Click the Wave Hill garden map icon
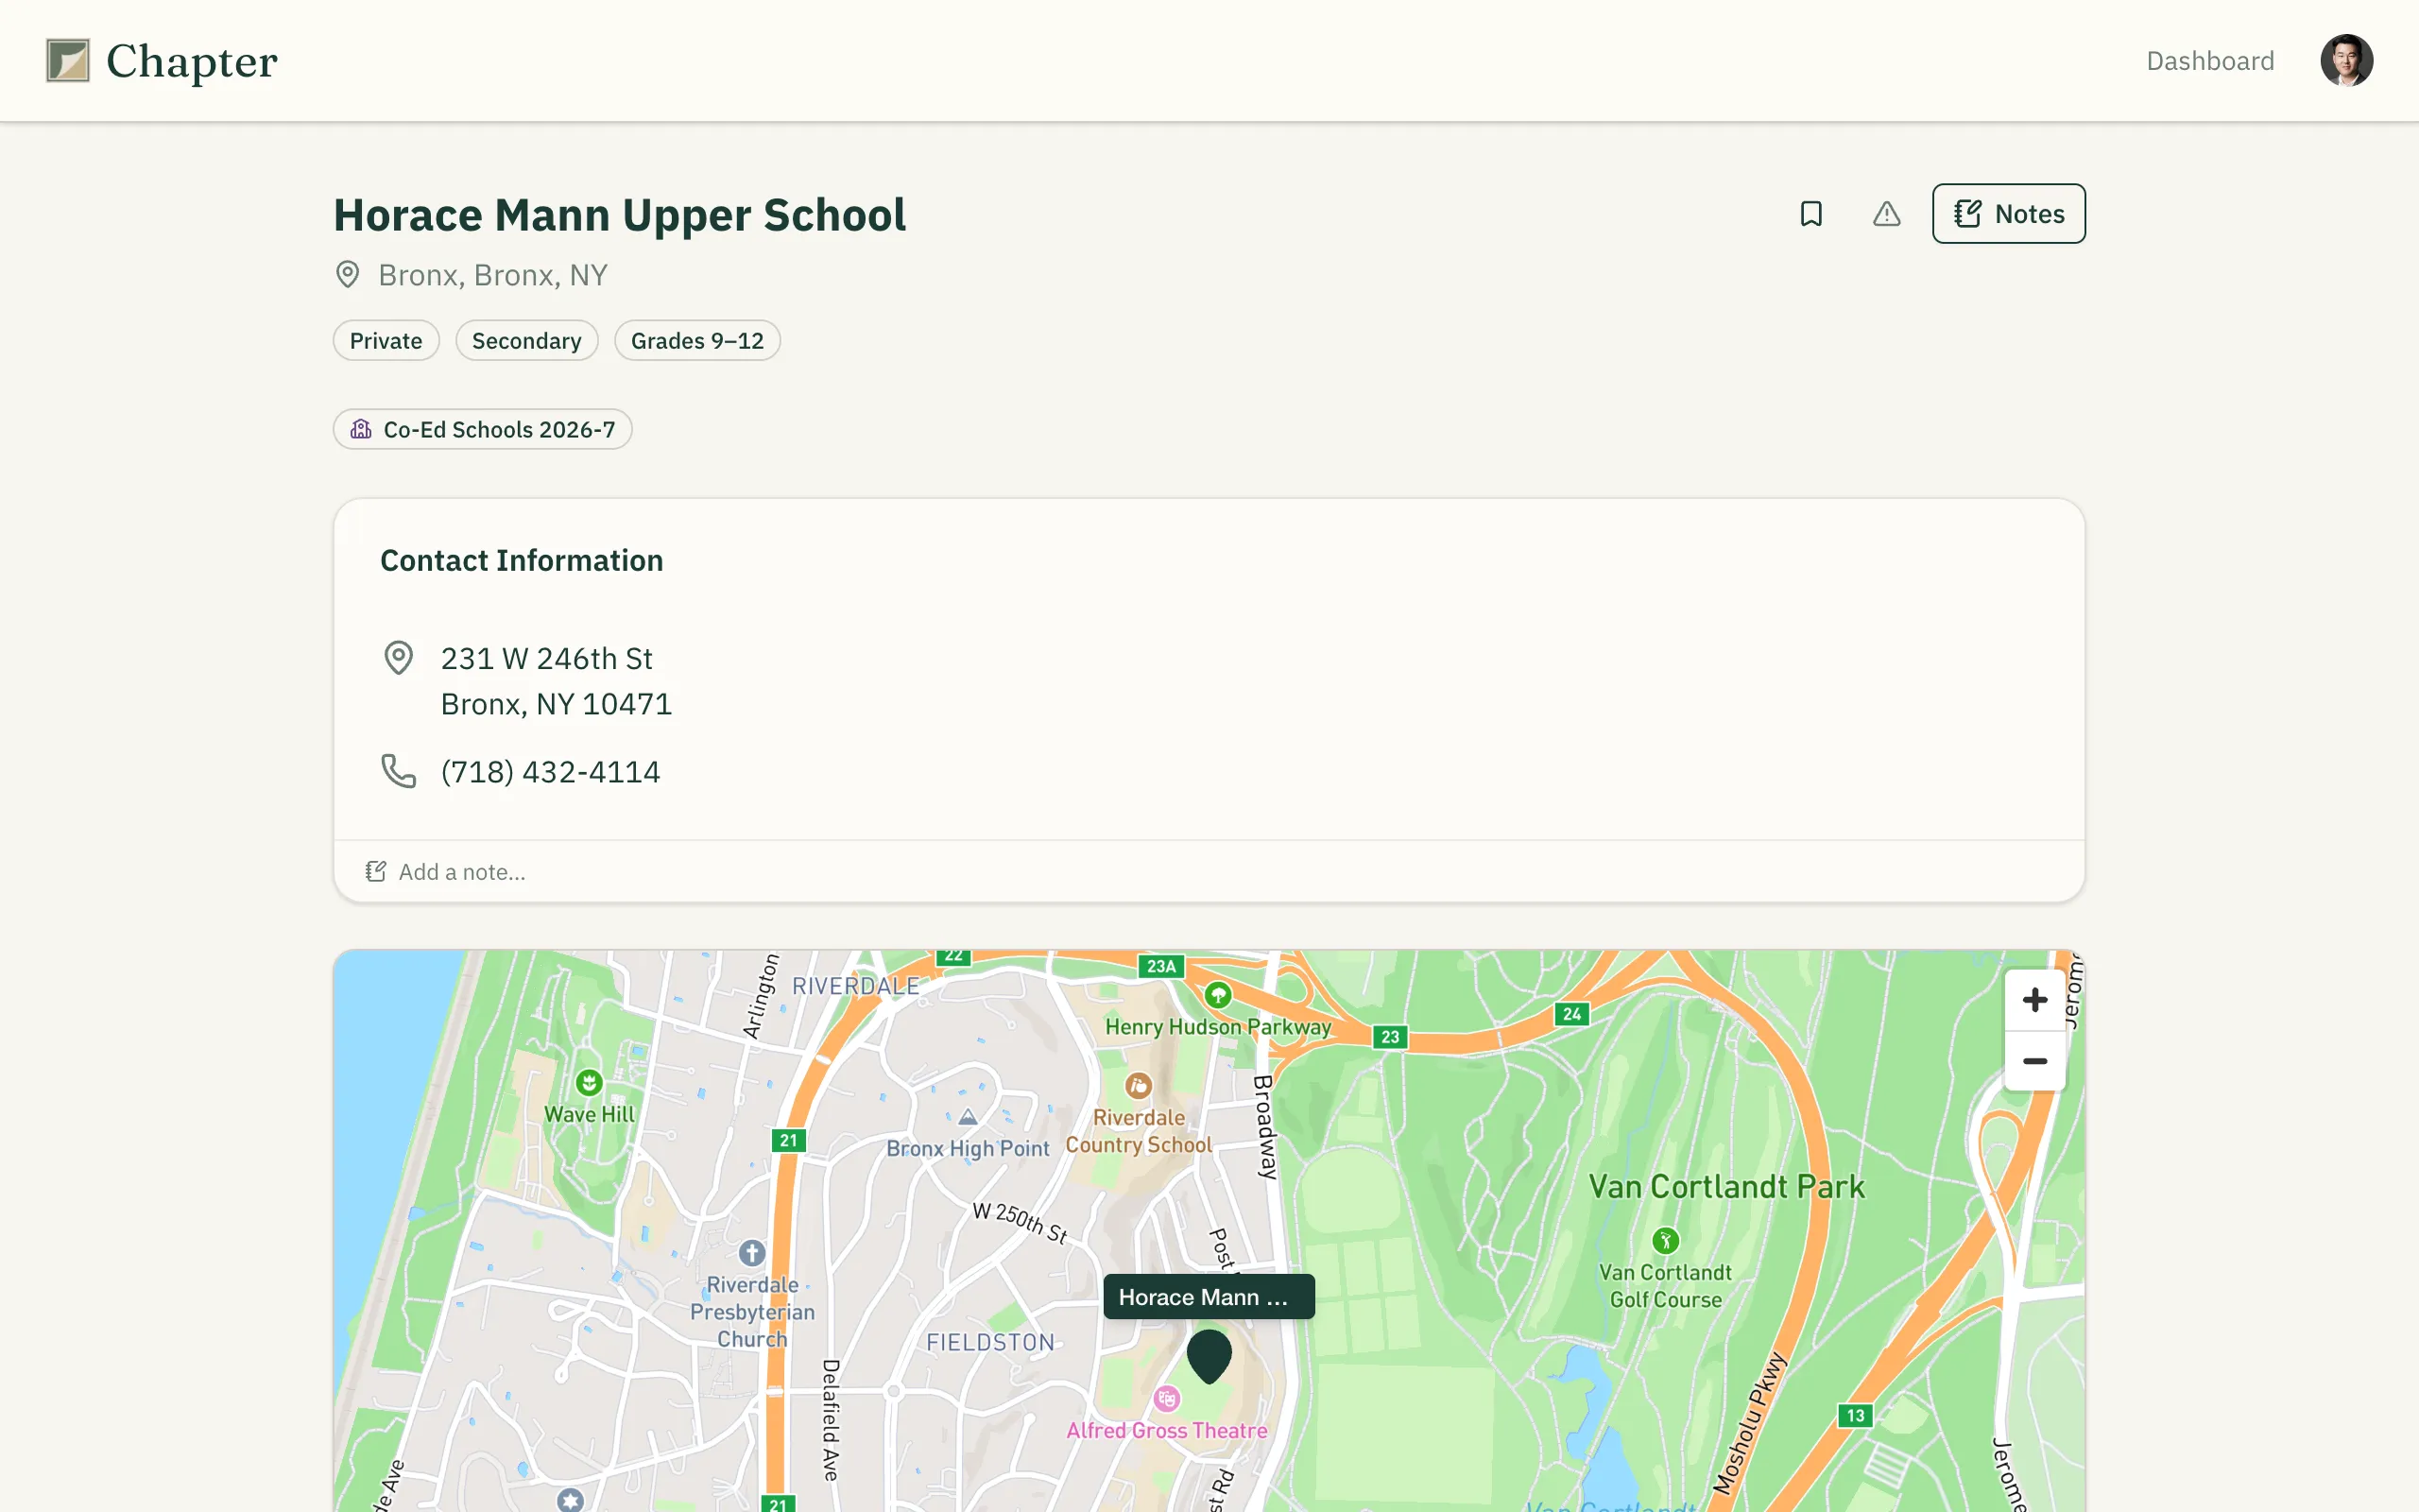The image size is (2419, 1512). [589, 1082]
